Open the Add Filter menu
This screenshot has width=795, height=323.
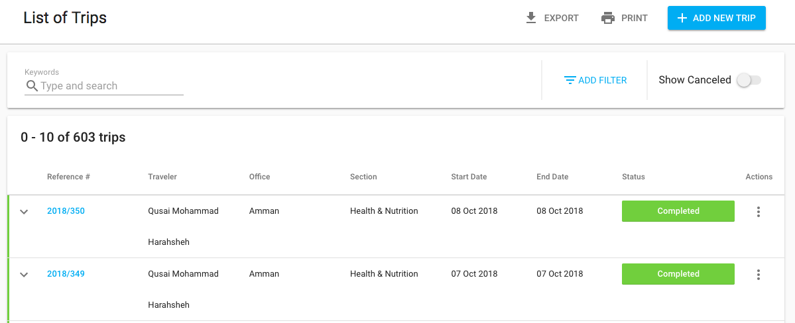[x=595, y=80]
